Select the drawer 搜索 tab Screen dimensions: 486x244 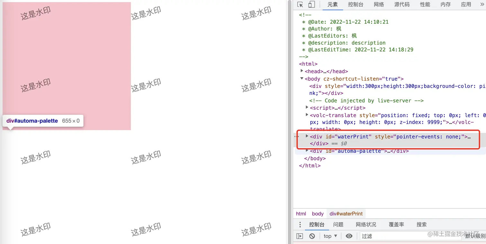pos(422,224)
